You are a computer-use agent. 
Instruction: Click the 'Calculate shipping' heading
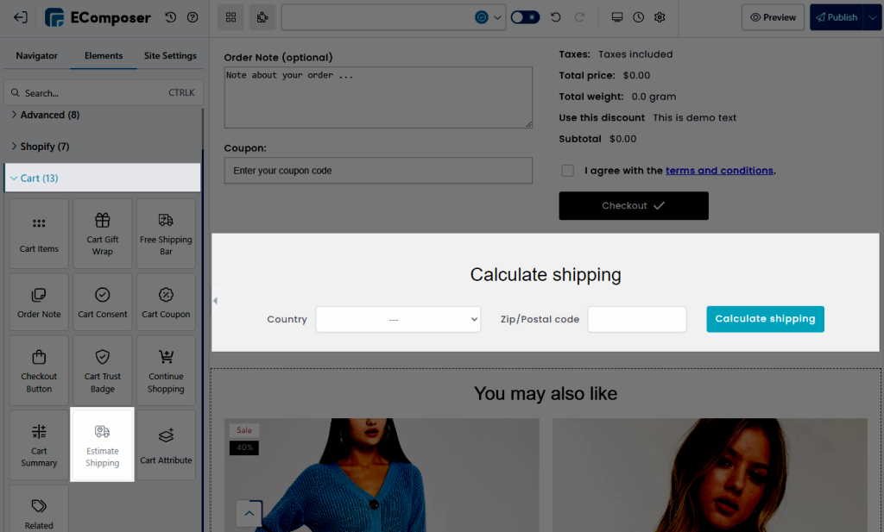coord(546,275)
